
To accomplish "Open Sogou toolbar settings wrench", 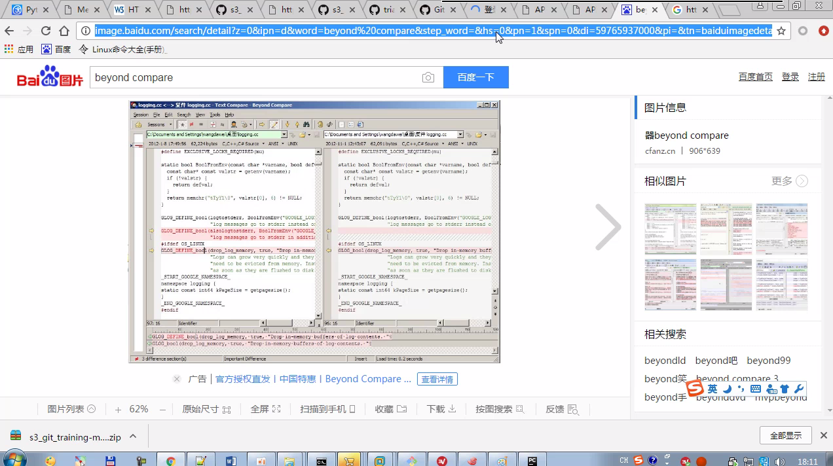I will (798, 389).
